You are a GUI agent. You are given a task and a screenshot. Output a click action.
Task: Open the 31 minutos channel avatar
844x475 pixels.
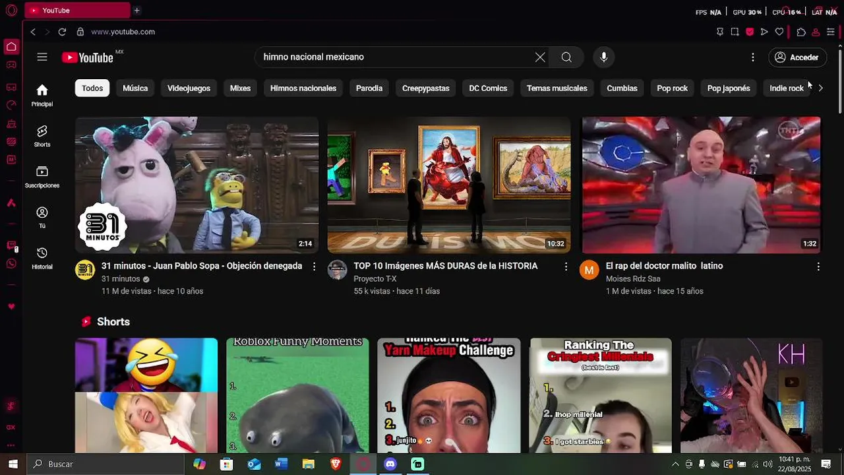click(x=85, y=270)
